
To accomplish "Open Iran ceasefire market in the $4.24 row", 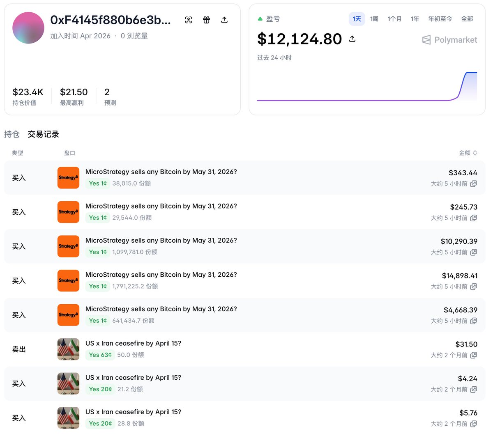I will coord(133,377).
